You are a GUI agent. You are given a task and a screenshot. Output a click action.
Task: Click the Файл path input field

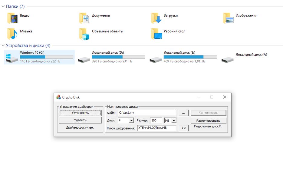pos(147,113)
